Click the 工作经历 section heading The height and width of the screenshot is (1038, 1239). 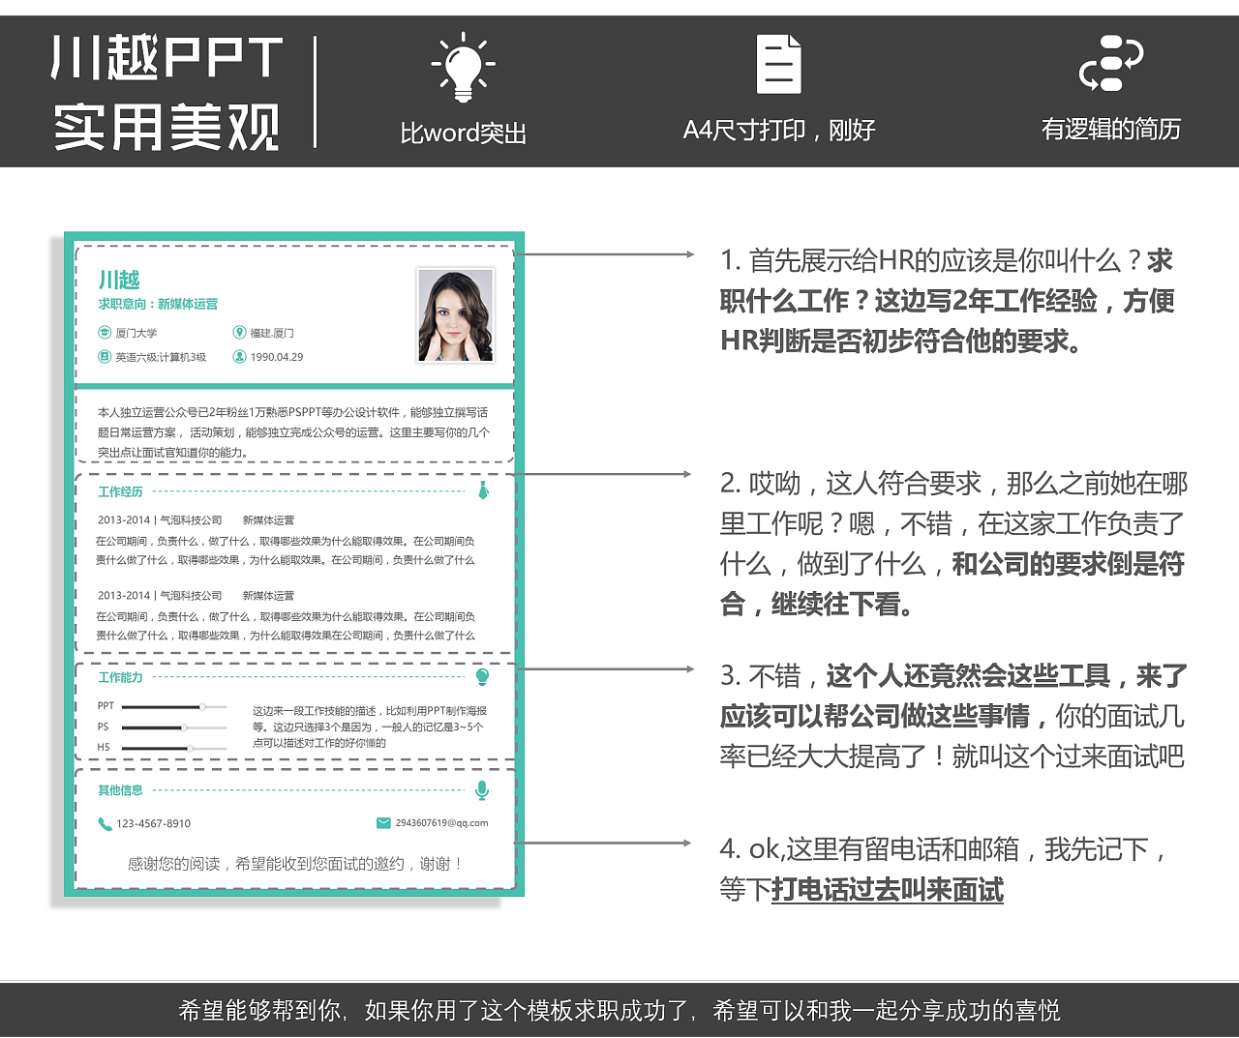tap(120, 491)
